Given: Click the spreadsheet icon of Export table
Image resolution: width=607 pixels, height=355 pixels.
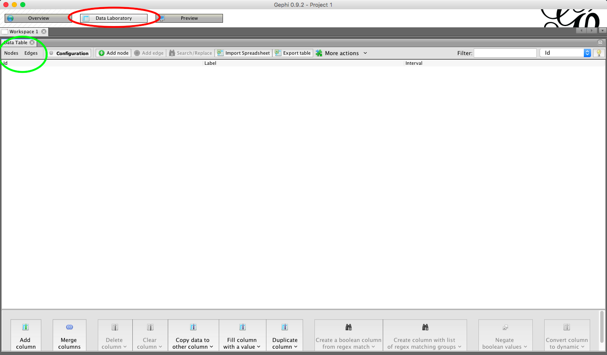Looking at the screenshot, I should tap(278, 53).
